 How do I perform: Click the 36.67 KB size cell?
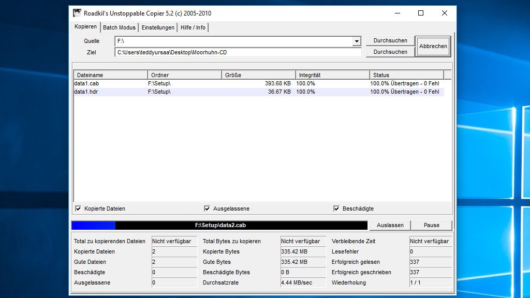(279, 92)
